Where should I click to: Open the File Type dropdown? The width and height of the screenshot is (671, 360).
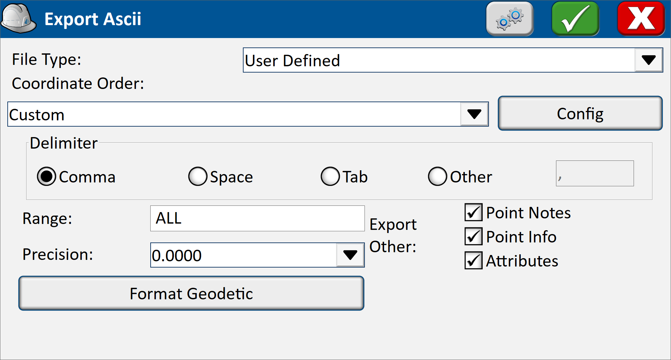pos(453,60)
